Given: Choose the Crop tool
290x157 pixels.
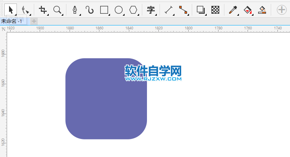Looking at the screenshot, I should (42, 10).
